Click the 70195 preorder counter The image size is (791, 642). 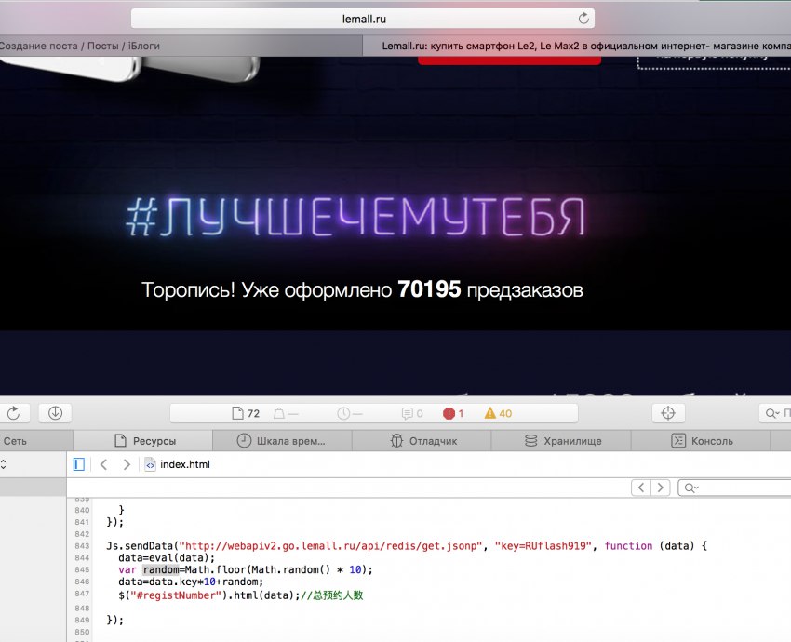tap(429, 289)
